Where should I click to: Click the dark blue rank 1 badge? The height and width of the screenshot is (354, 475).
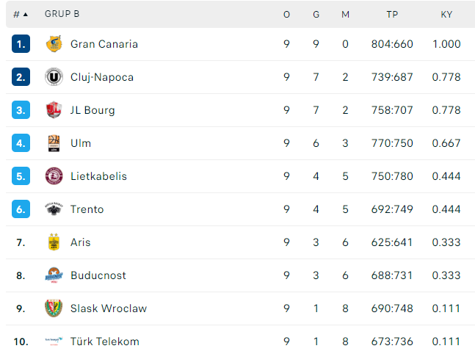click(21, 44)
